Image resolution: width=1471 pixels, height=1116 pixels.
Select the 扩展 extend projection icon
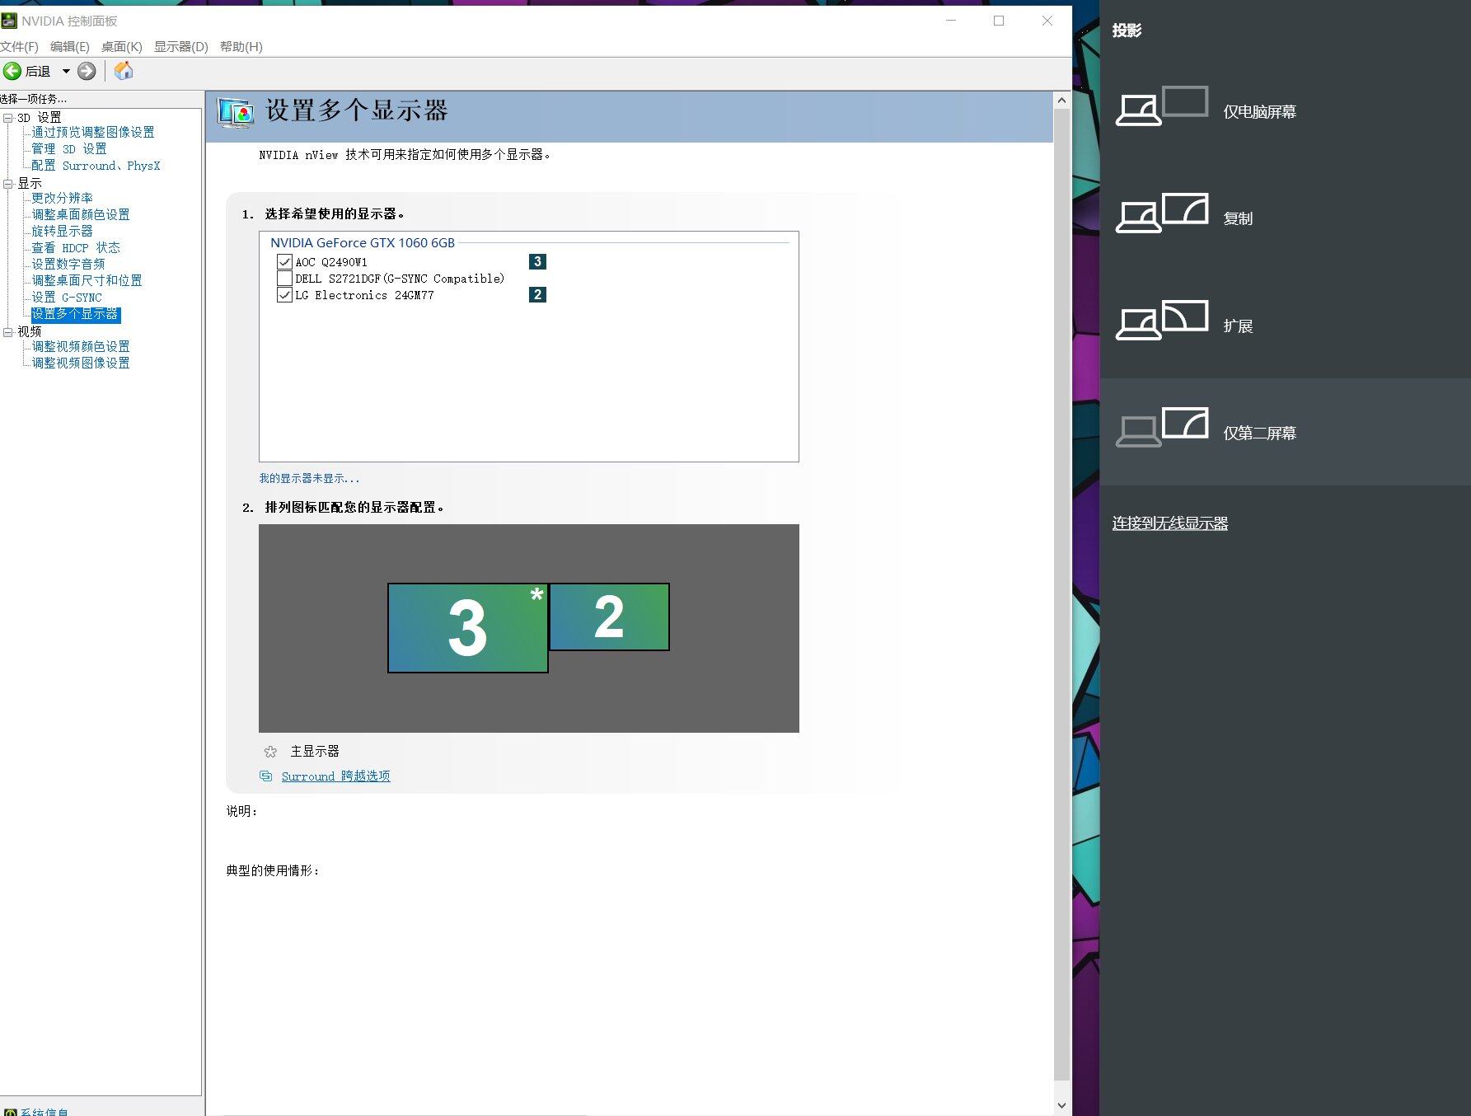coord(1162,321)
